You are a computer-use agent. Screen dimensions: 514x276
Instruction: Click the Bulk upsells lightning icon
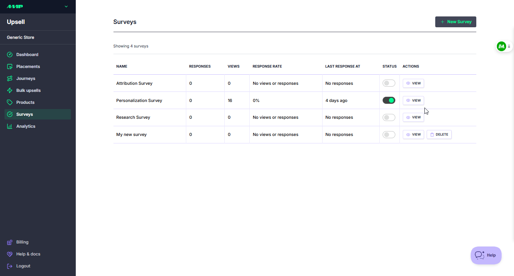(x=10, y=90)
